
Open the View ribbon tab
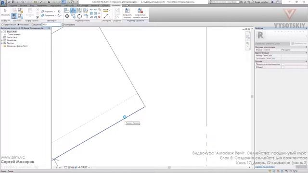pyautogui.click(x=32, y=5)
